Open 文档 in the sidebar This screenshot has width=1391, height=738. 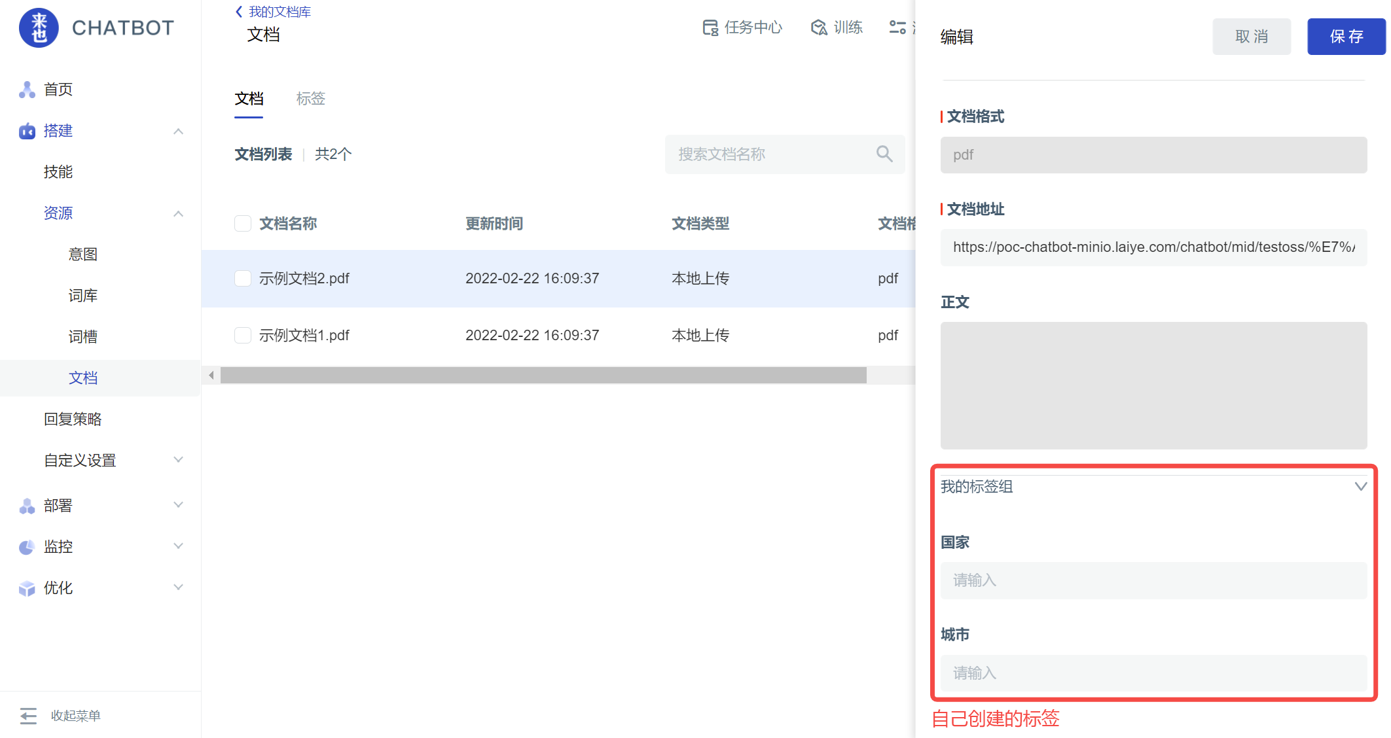83,378
